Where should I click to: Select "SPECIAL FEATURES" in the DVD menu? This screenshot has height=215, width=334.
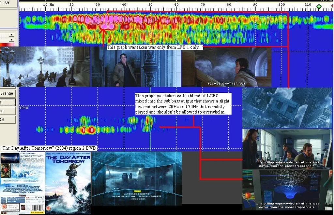(150, 196)
